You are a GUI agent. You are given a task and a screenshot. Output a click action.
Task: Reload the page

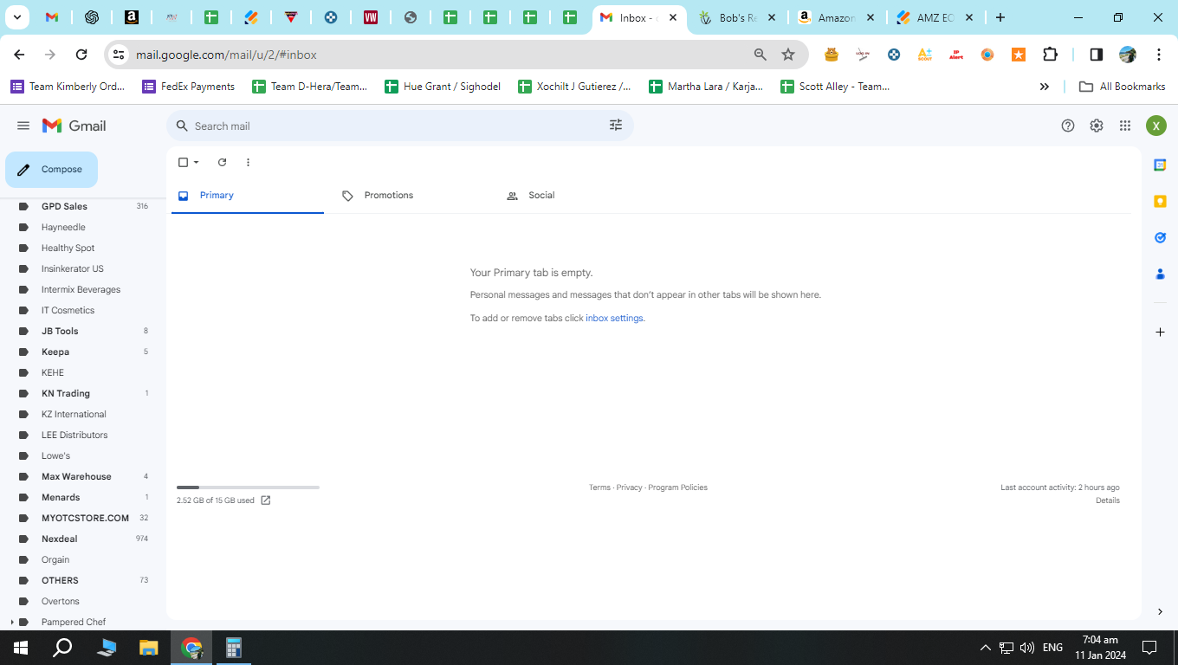[x=81, y=55]
